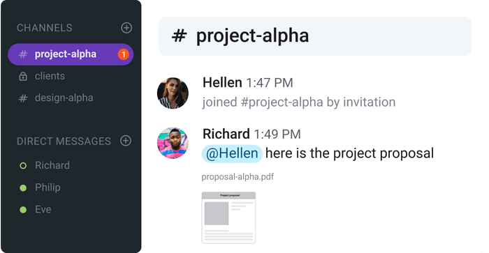Click the unread badge on project-alpha

[124, 54]
